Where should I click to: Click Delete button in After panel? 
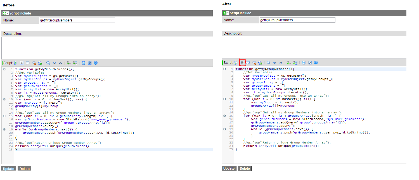[x=245, y=168]
